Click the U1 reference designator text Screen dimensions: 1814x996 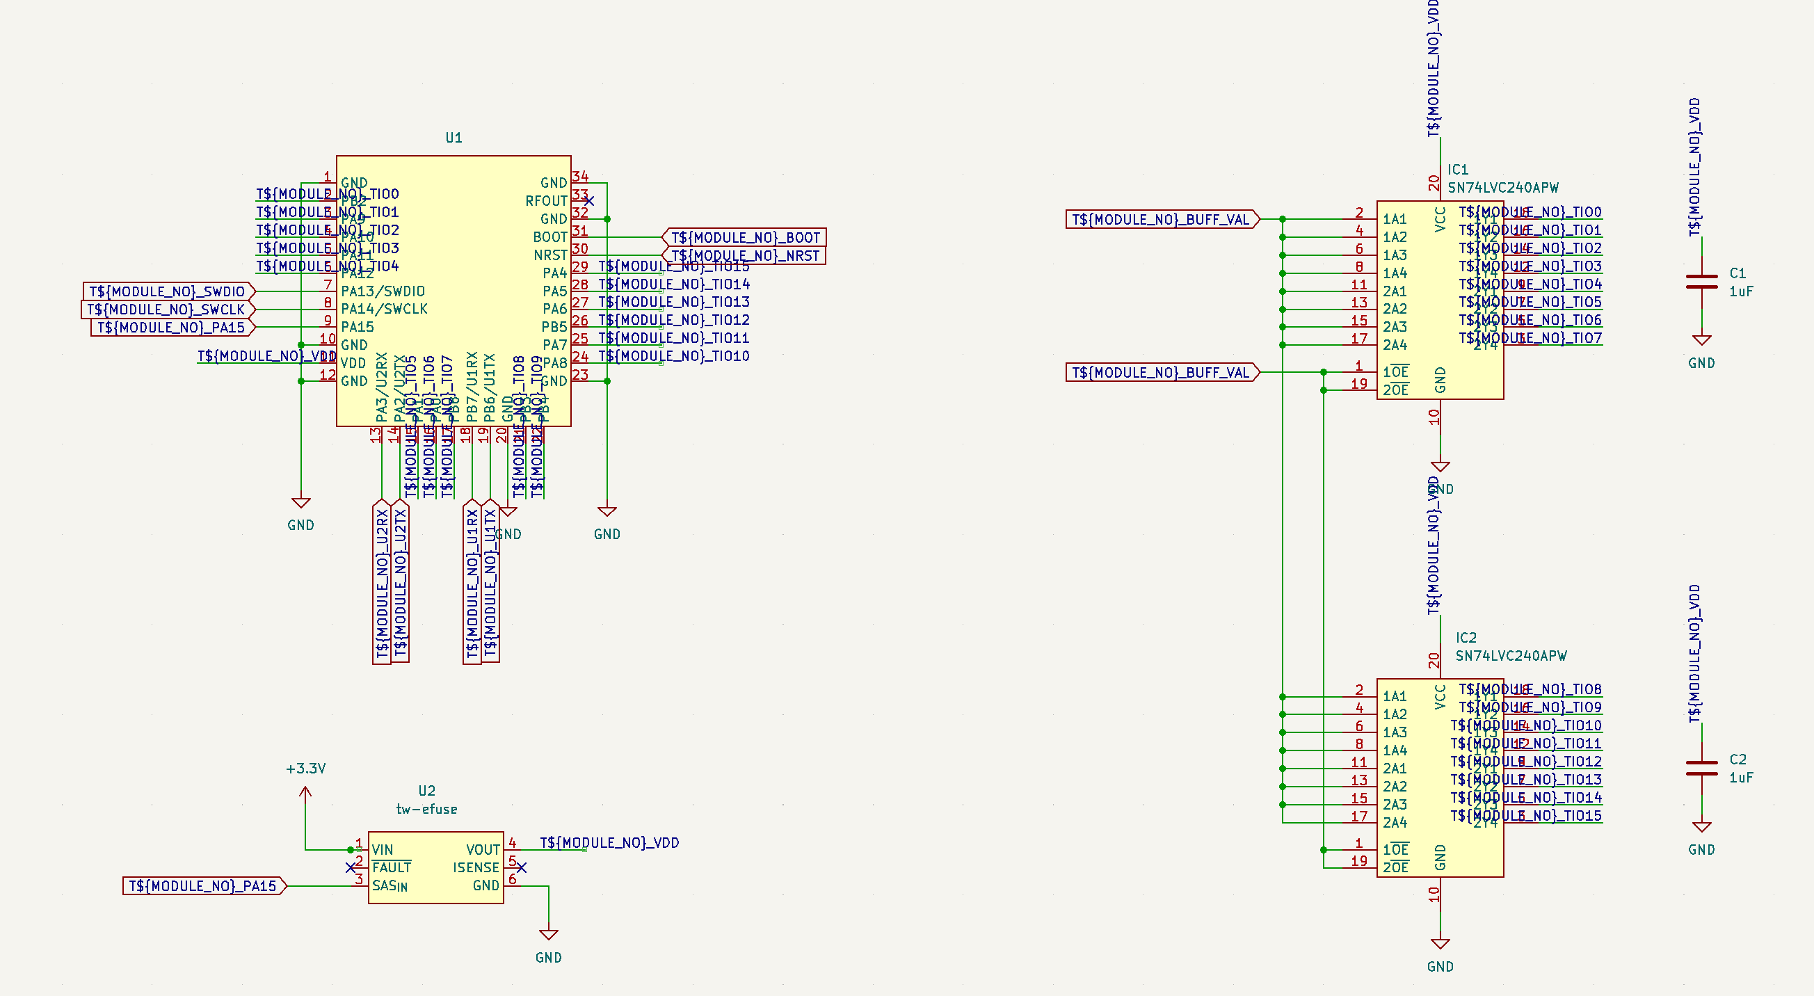pyautogui.click(x=453, y=138)
